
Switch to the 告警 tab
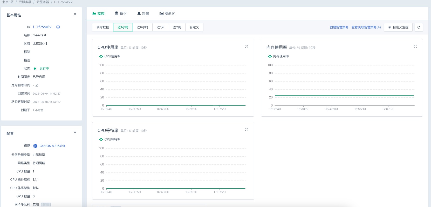coord(143,14)
